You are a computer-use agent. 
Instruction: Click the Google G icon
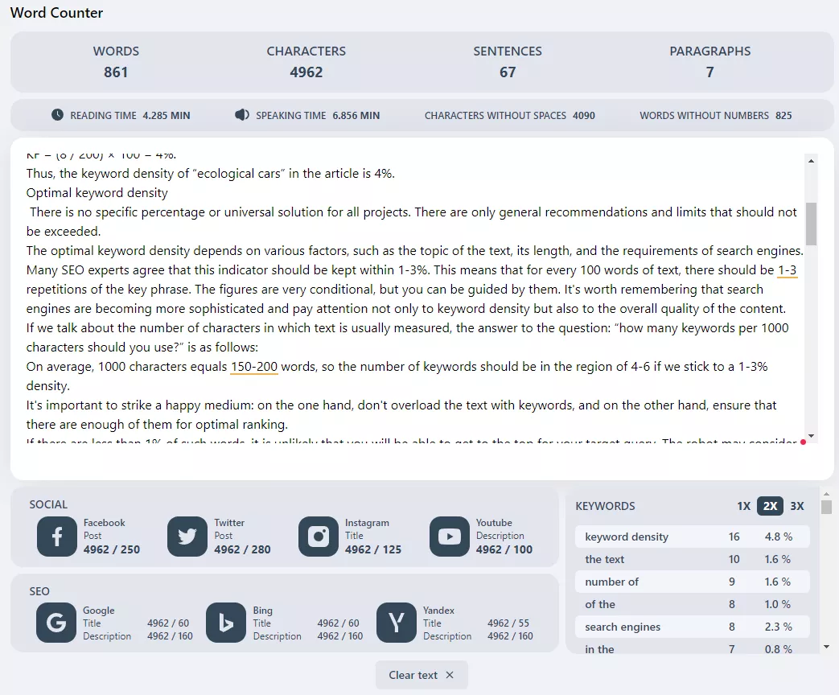pos(56,623)
